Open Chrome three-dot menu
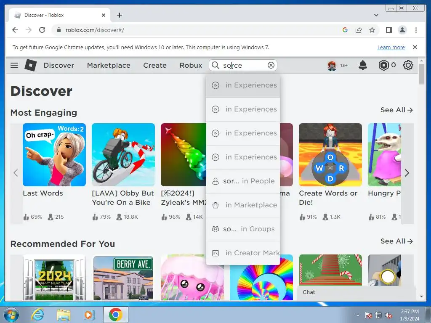Screen dimensions: 431x323 [416, 30]
